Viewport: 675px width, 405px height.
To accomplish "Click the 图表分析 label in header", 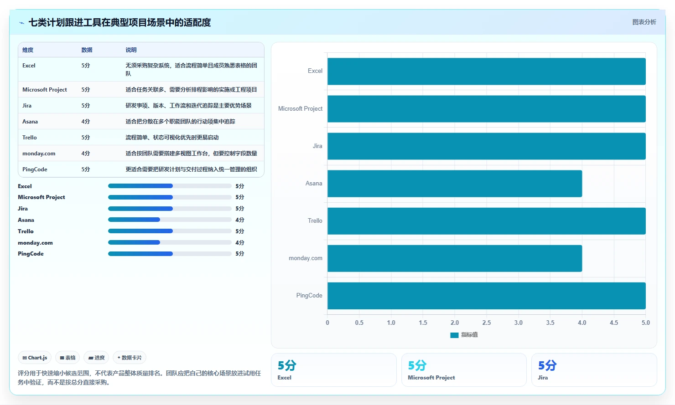I will pos(644,22).
